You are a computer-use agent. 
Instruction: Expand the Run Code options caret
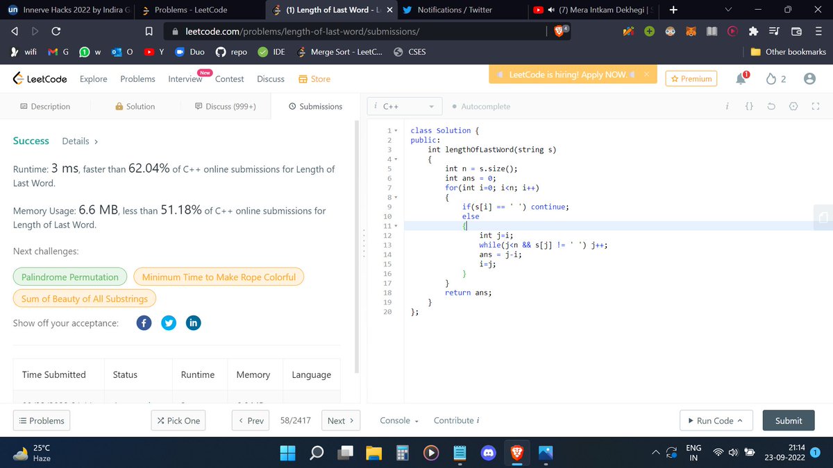point(740,421)
